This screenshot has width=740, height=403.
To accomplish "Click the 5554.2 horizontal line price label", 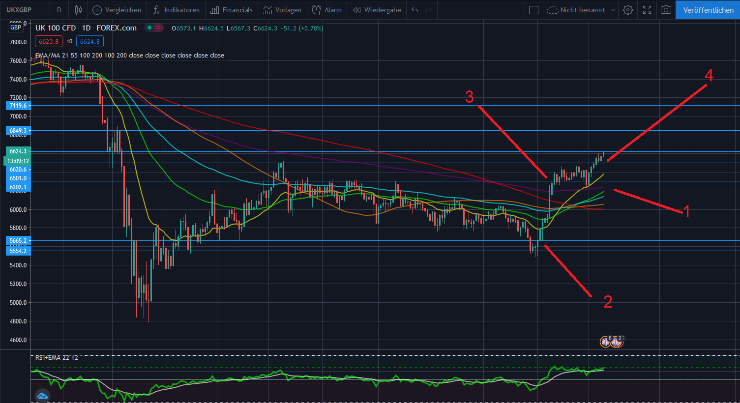I will 18,251.
